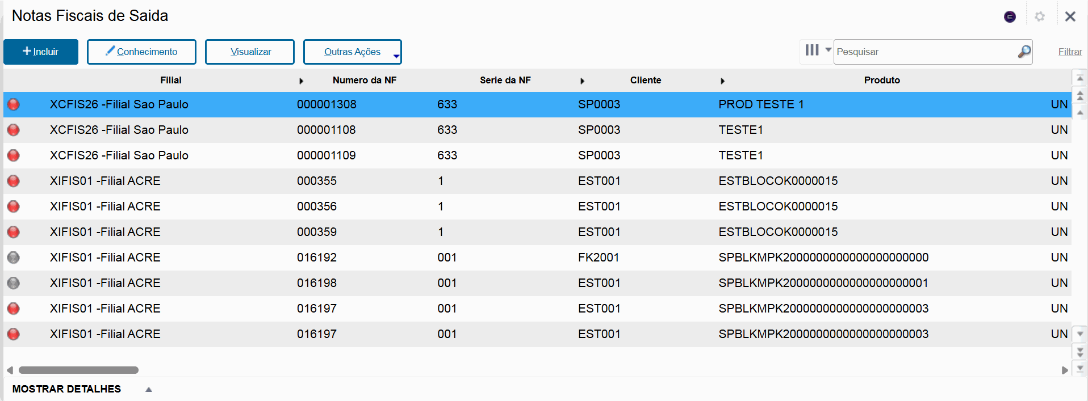Open the Filtrar link
Image resolution: width=1088 pixels, height=401 pixels.
tap(1070, 52)
